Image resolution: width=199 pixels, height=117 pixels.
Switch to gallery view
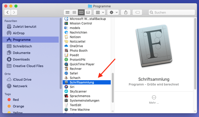click(x=88, y=12)
